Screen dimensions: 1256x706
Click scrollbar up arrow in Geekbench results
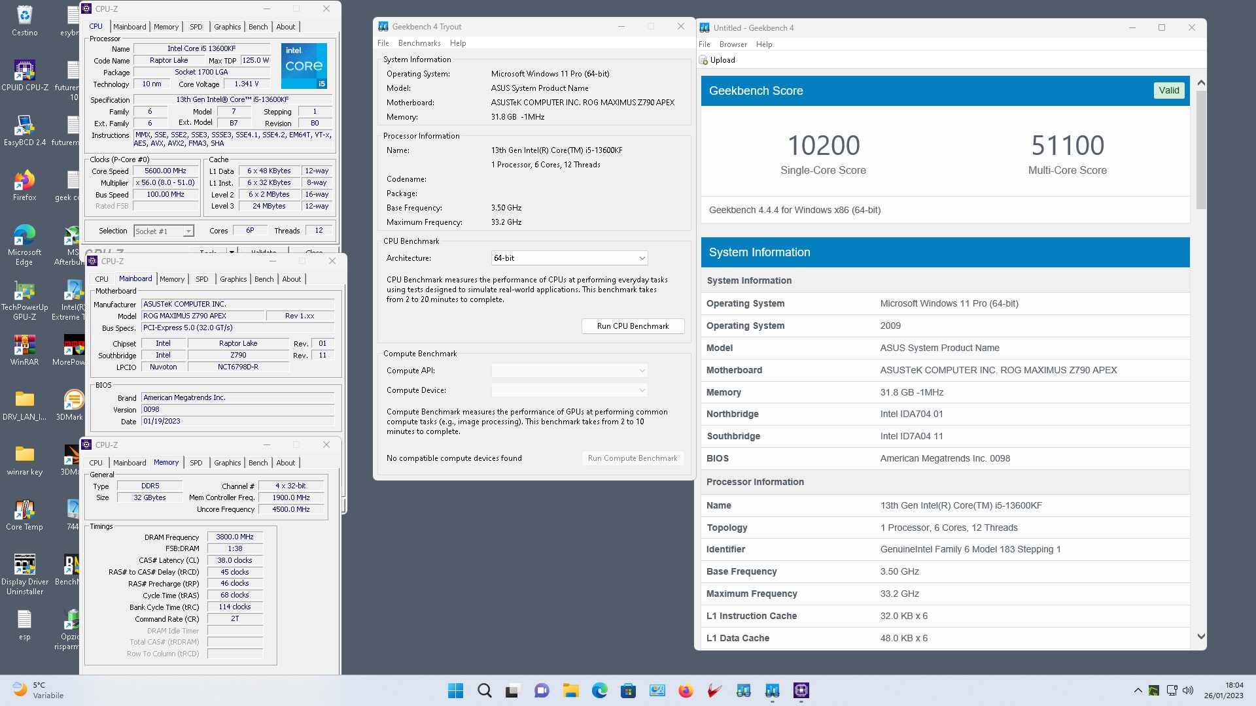1201,83
